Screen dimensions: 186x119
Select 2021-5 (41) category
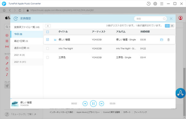(x=27, y=62)
